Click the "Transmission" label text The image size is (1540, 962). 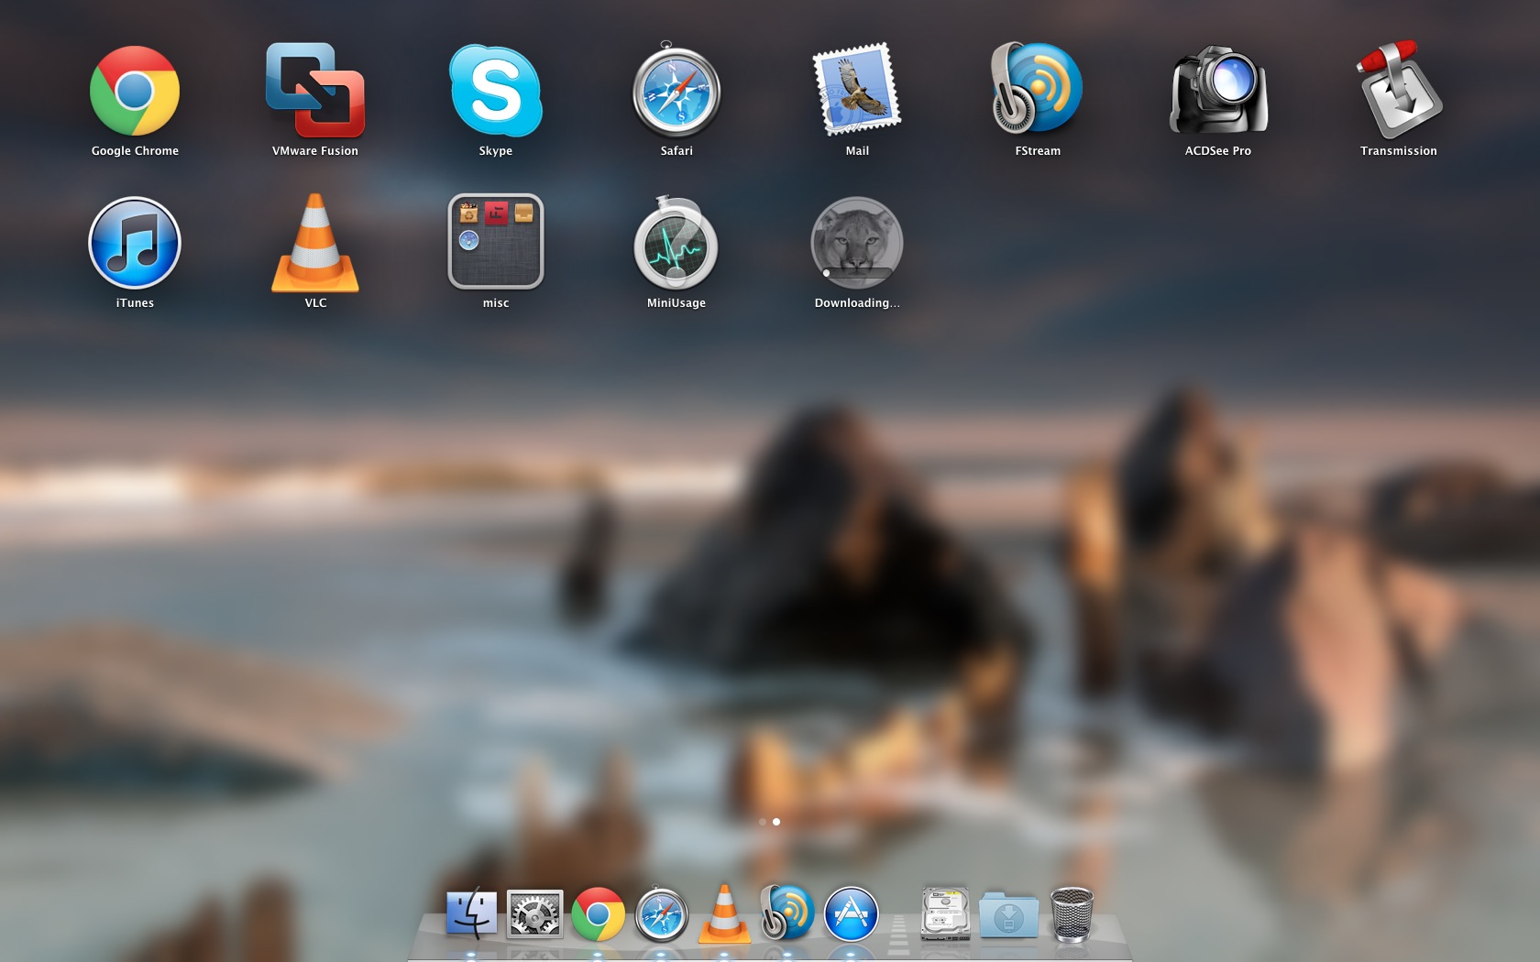[x=1399, y=151]
